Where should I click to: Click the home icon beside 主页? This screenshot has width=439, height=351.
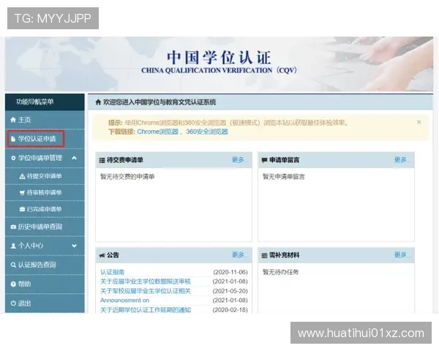click(x=13, y=120)
